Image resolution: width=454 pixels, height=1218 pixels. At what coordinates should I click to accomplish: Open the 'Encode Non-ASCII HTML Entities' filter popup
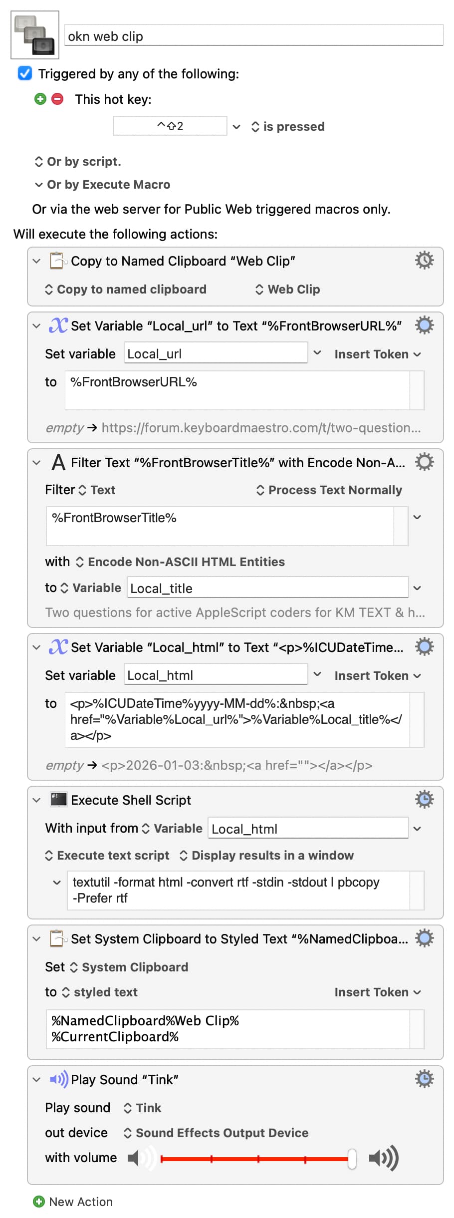pos(180,562)
